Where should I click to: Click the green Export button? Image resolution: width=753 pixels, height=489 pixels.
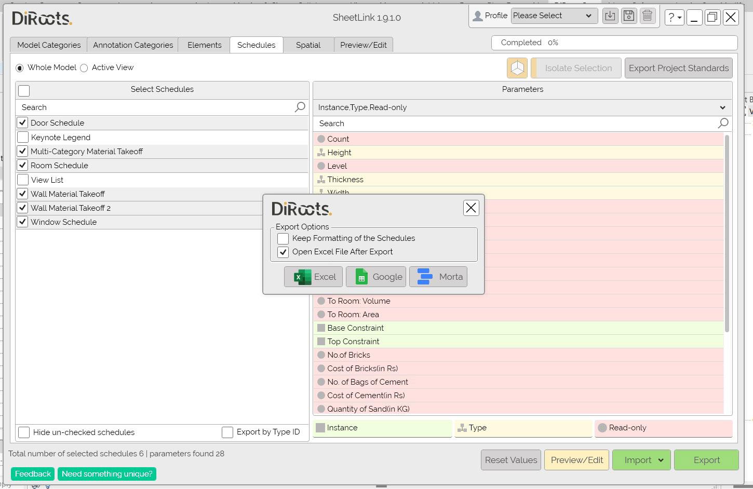click(x=706, y=460)
